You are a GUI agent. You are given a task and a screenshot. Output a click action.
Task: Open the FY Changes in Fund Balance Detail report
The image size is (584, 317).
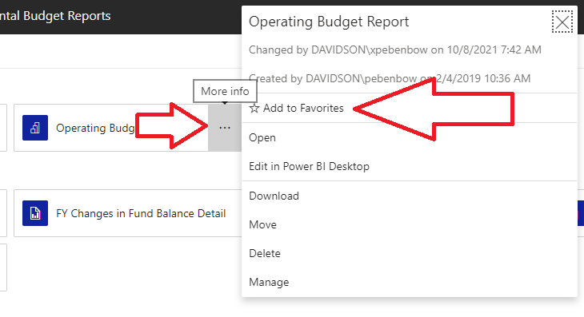(x=141, y=214)
